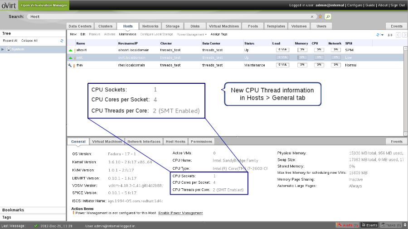
Task: Refresh the hosts list
Action: point(378,34)
